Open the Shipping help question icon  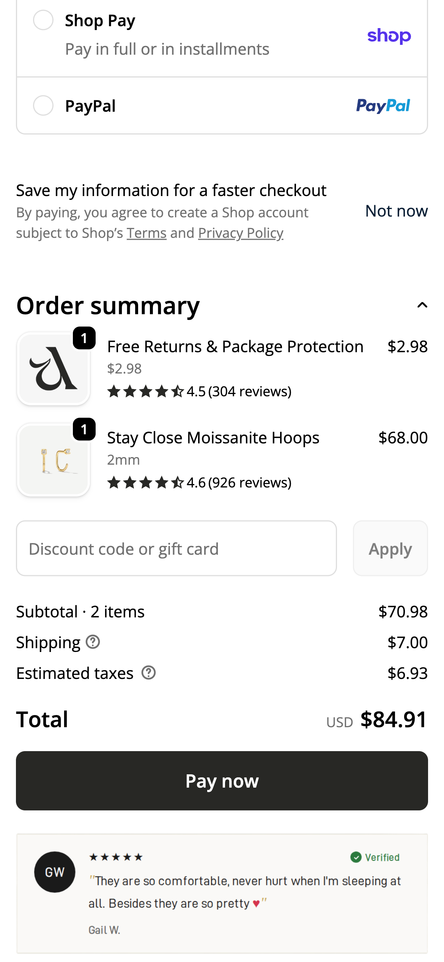(93, 642)
